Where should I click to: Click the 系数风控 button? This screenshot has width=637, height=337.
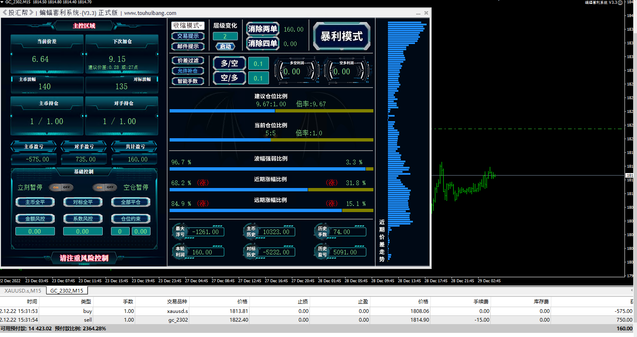click(83, 219)
